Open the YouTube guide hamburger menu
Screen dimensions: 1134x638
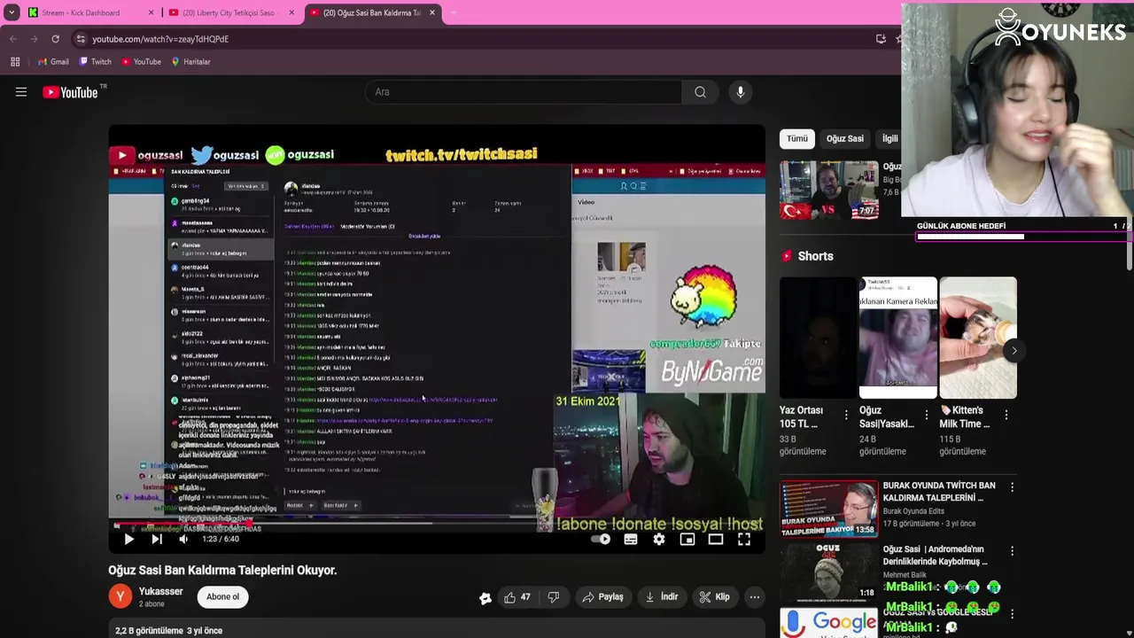tap(21, 92)
